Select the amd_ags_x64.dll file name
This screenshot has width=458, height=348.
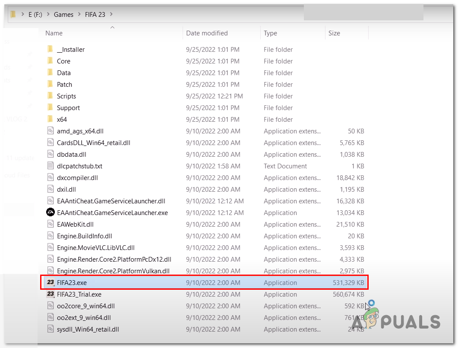[x=80, y=131]
